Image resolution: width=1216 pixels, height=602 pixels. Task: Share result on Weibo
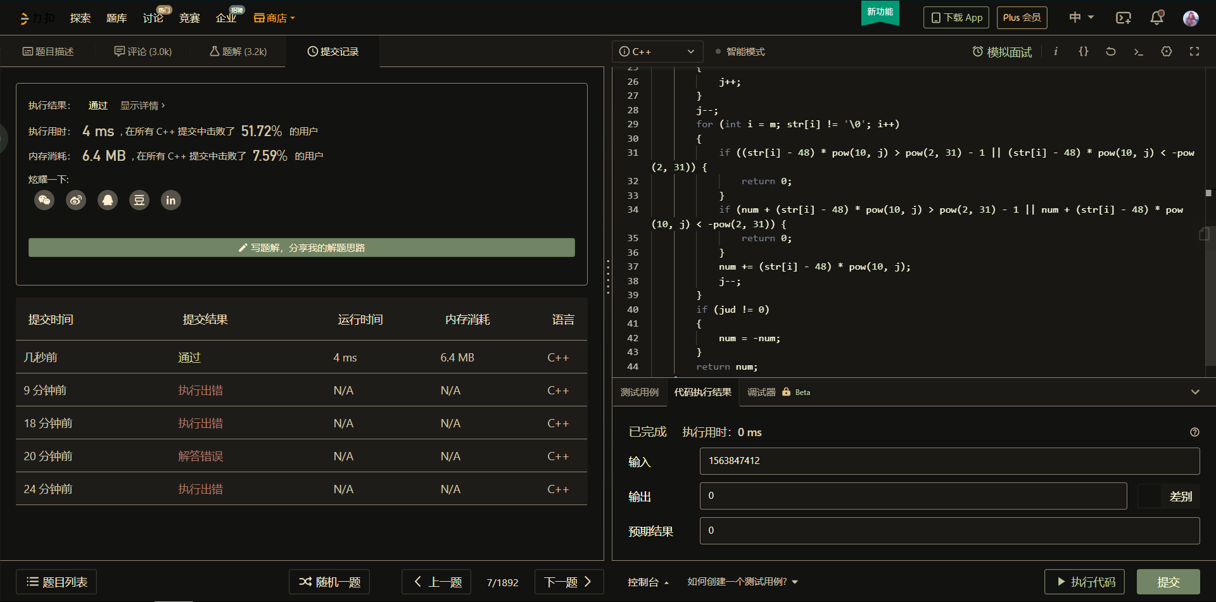click(x=76, y=201)
